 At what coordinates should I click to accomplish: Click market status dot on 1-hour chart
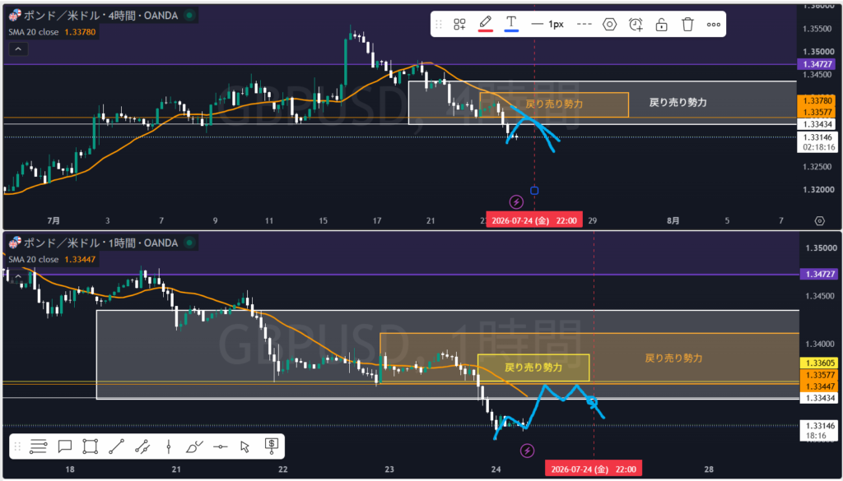coord(189,243)
